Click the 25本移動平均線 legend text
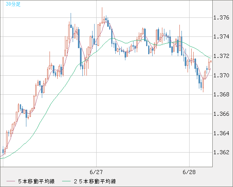 click(x=95, y=181)
